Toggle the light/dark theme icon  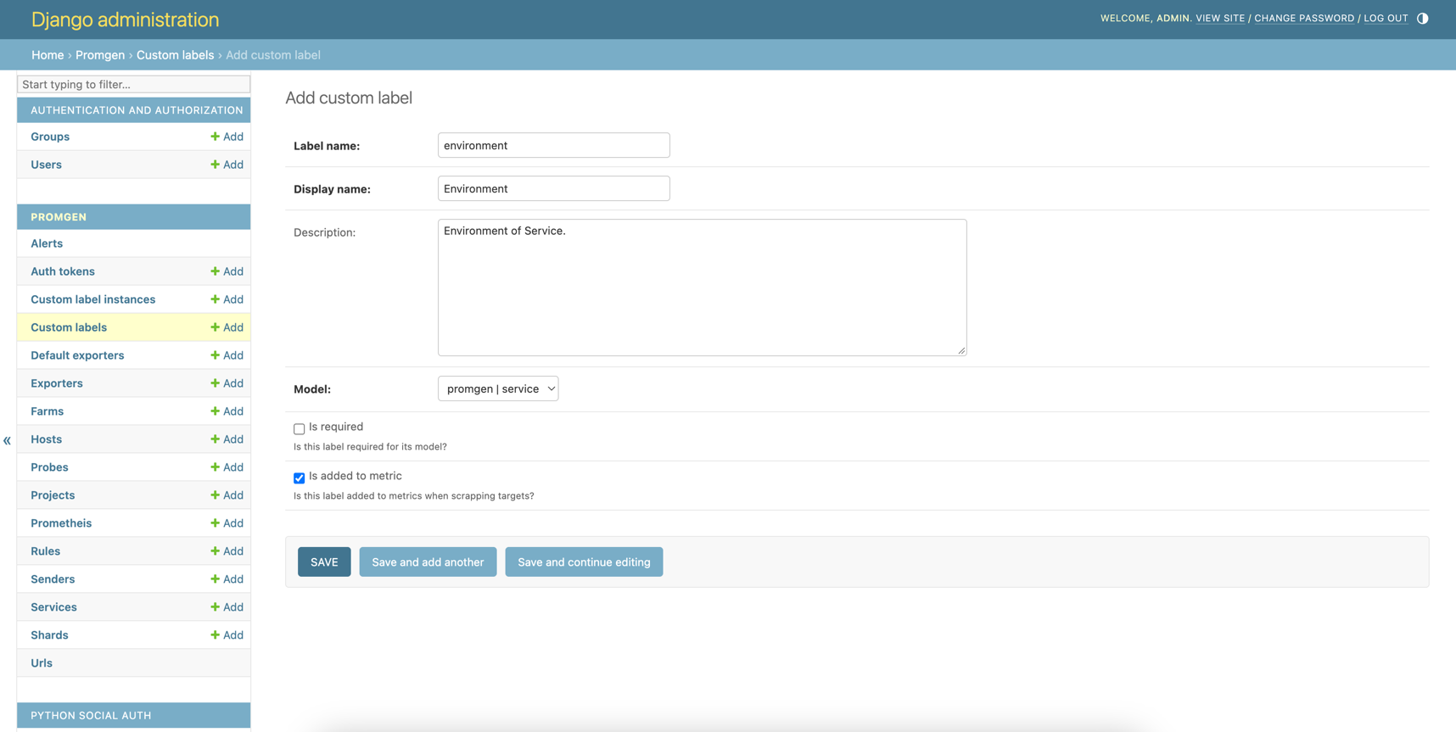(x=1423, y=18)
